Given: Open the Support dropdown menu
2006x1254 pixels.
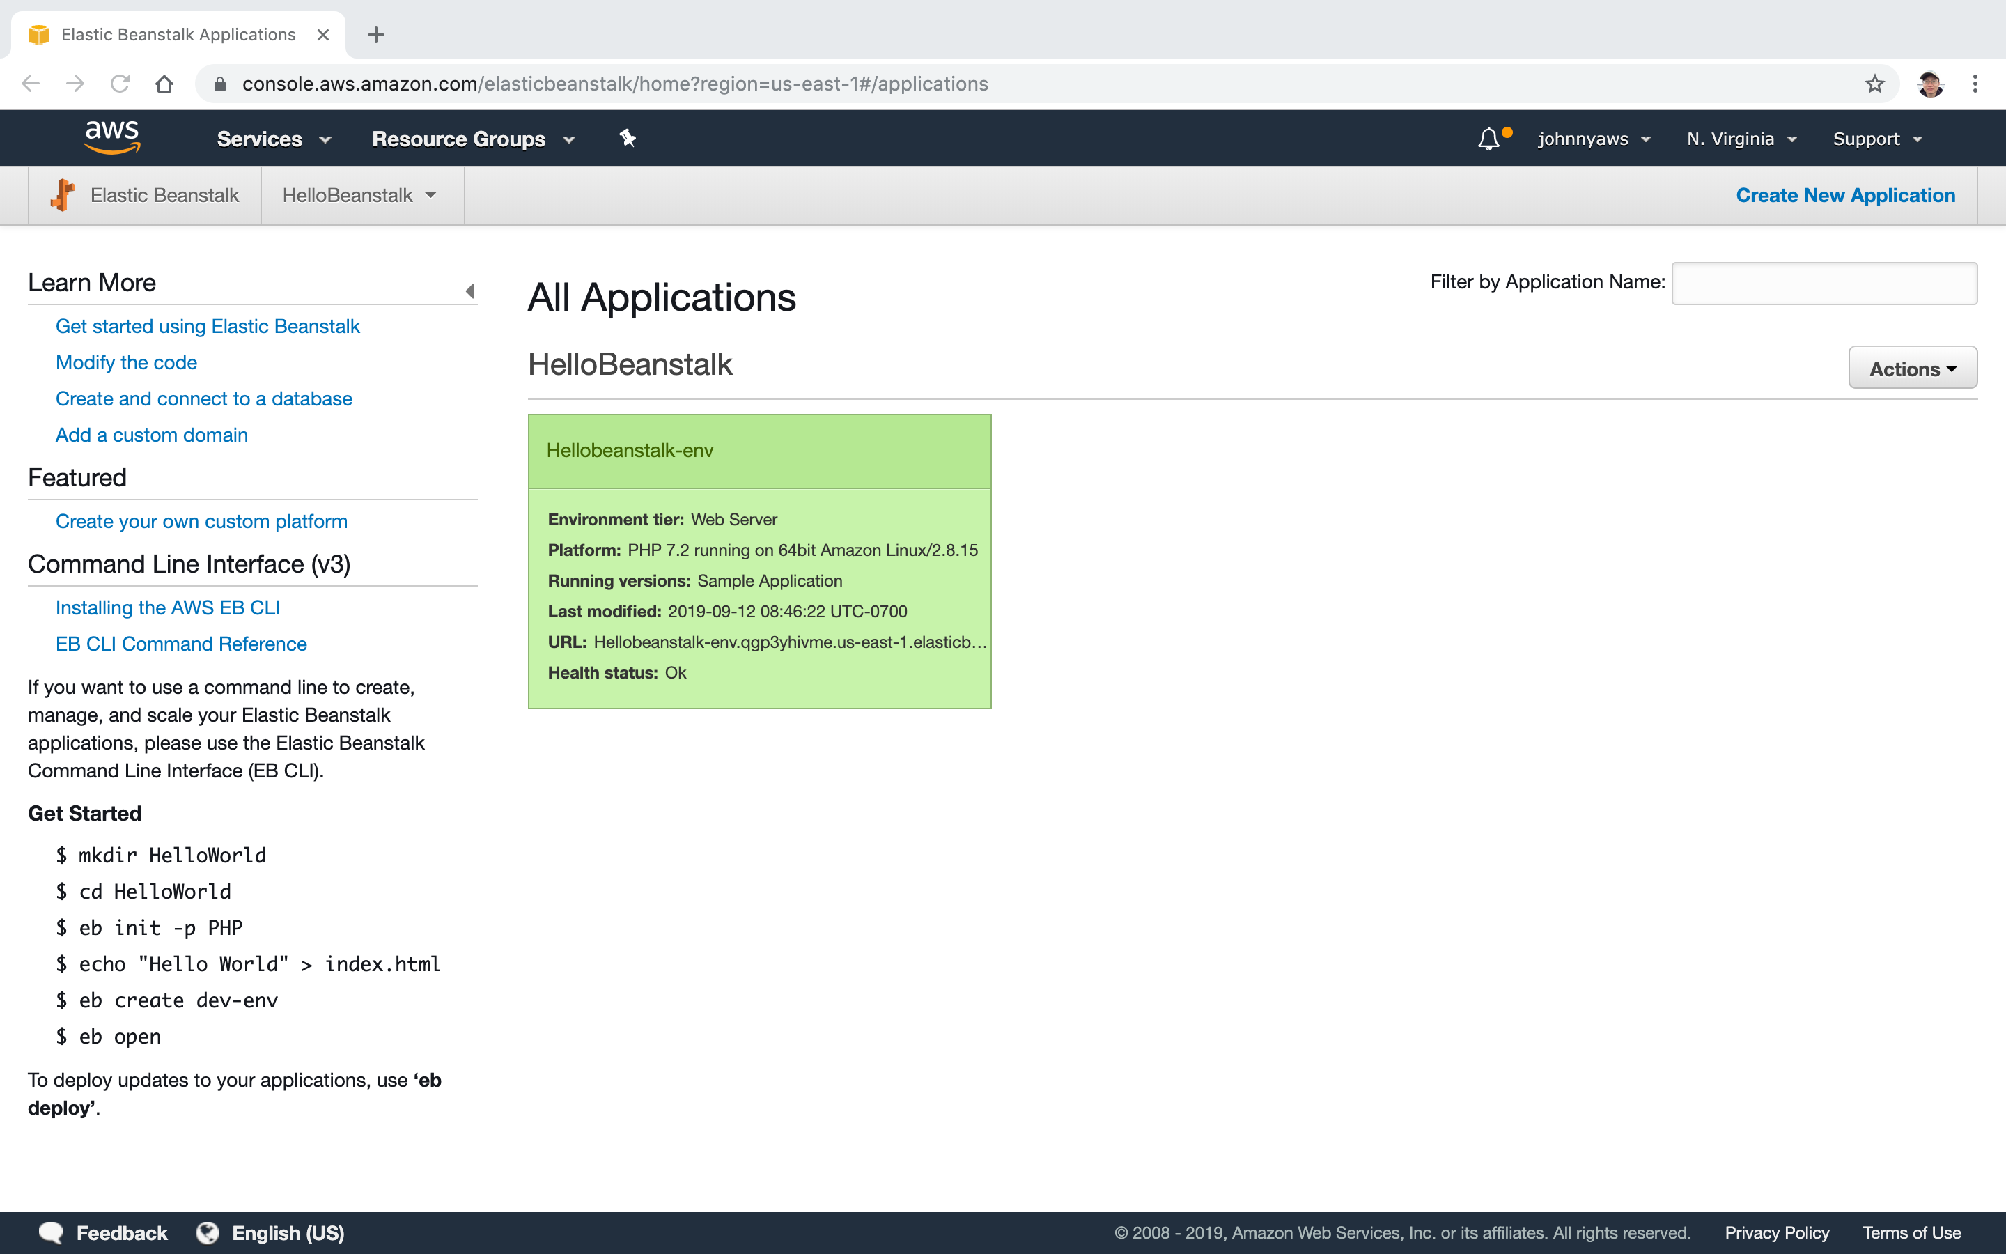Looking at the screenshot, I should pyautogui.click(x=1876, y=139).
